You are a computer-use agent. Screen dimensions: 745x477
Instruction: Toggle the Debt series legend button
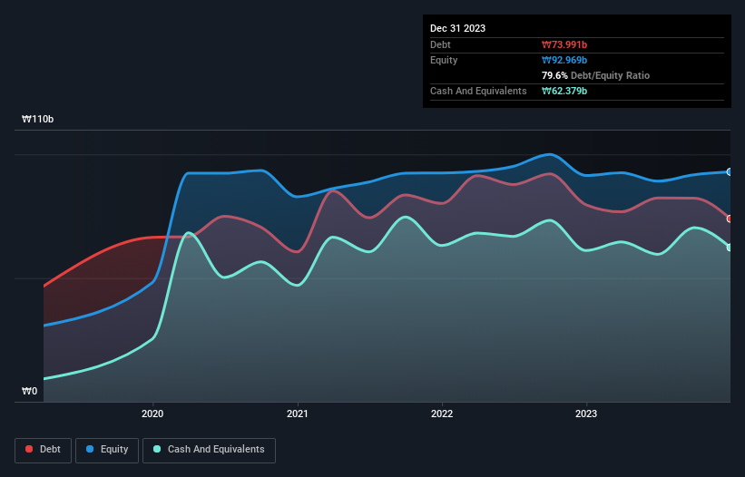pos(43,450)
